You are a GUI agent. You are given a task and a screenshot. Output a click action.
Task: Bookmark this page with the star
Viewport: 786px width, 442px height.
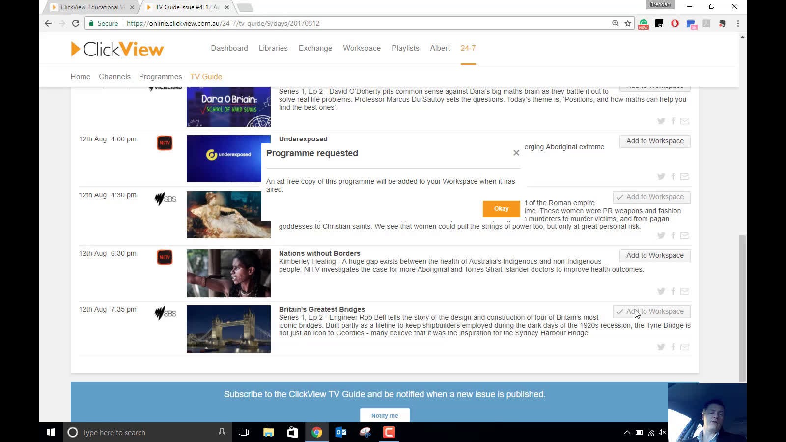coord(628,23)
